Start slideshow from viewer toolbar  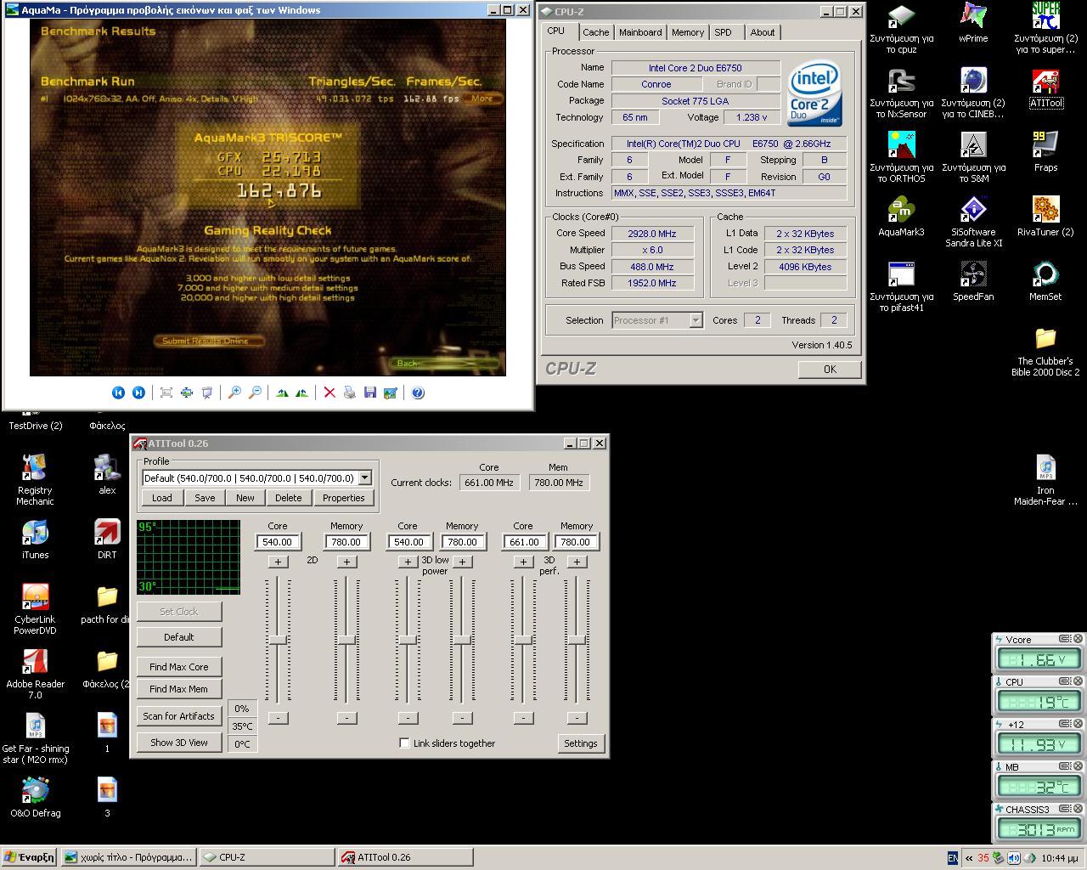pyautogui.click(x=207, y=393)
